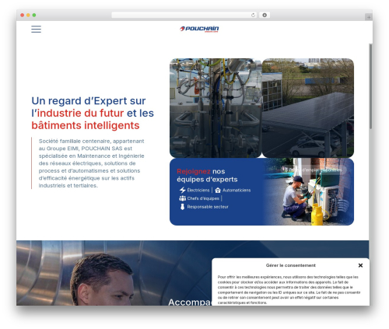Click the Automaticiens label
The image size is (389, 329).
(237, 190)
